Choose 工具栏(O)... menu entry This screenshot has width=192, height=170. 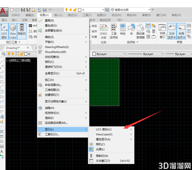click(x=63, y=134)
